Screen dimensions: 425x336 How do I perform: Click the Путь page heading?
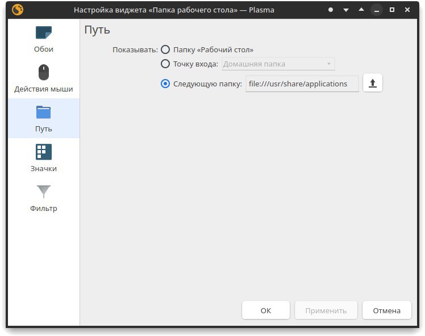tap(97, 30)
